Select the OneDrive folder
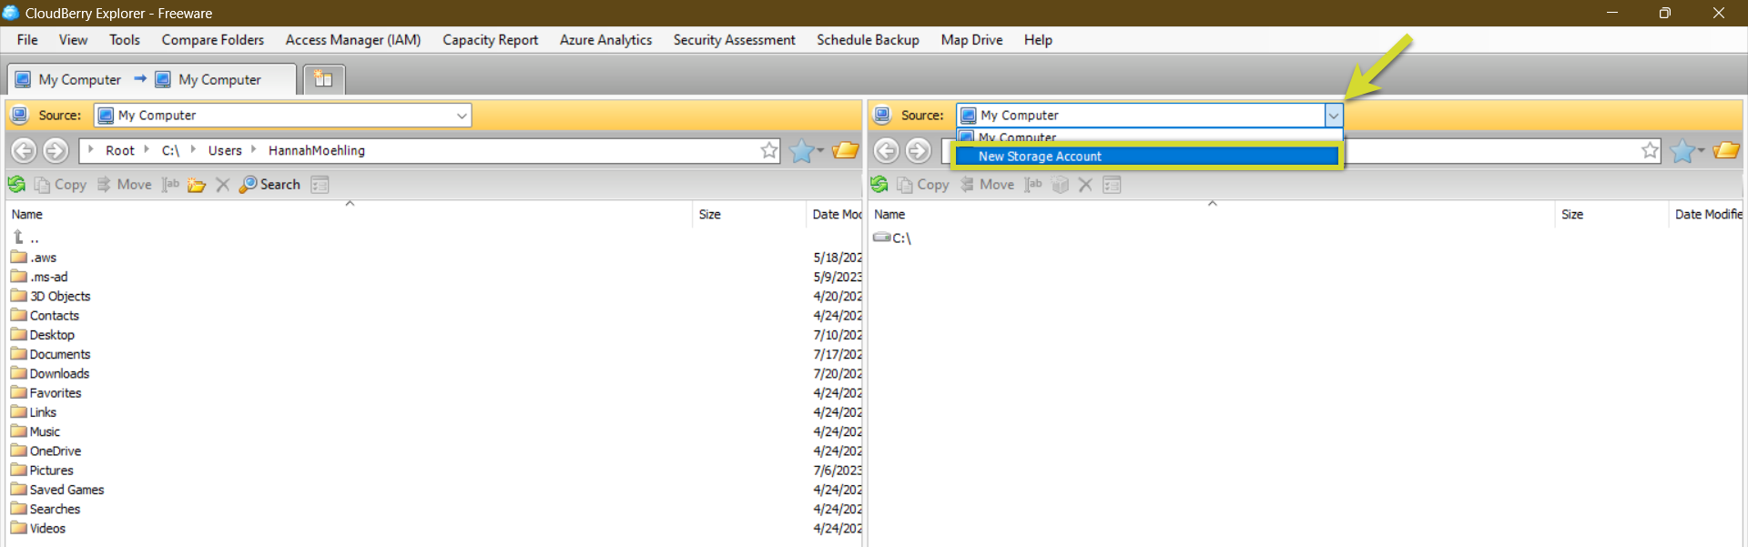The height and width of the screenshot is (547, 1748). tap(46, 451)
